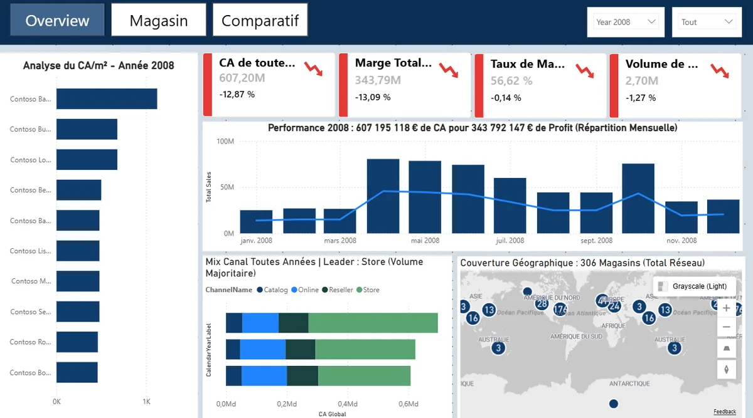Click the 176 stores cluster on the map
This screenshot has height=418, width=753.
point(560,308)
